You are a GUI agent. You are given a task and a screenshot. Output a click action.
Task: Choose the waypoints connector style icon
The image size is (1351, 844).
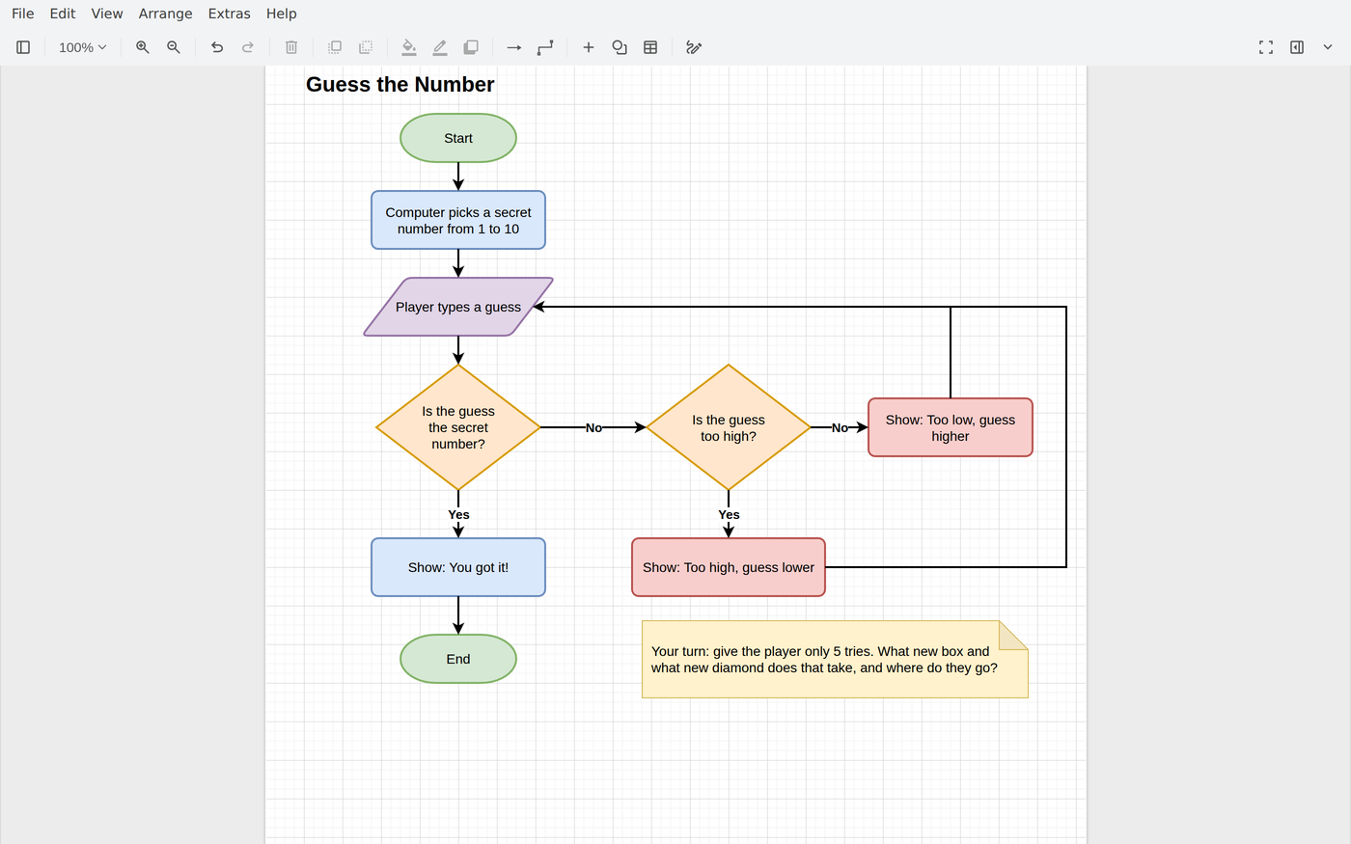545,47
